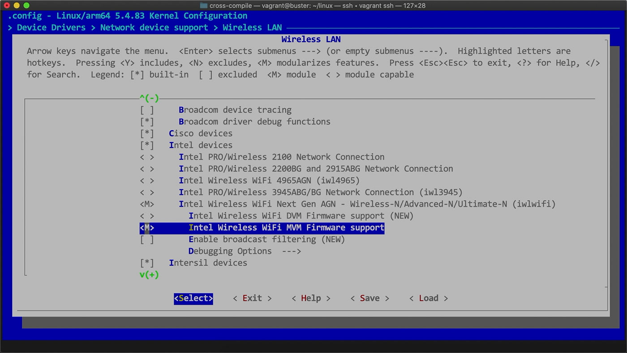Toggle Intel PRO/Wireless 2200BG module state
Viewport: 627px width, 353px height.
[x=147, y=168]
